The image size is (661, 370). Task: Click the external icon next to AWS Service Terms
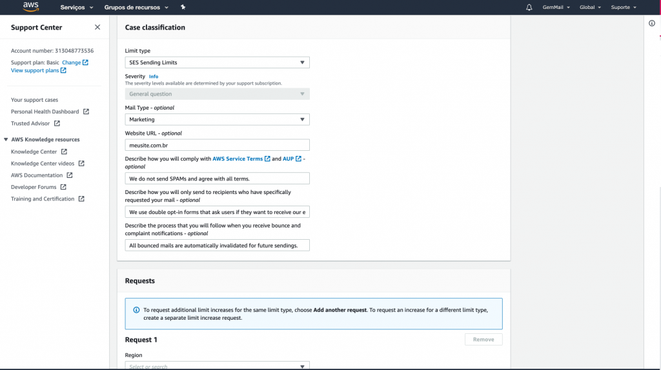coord(267,159)
